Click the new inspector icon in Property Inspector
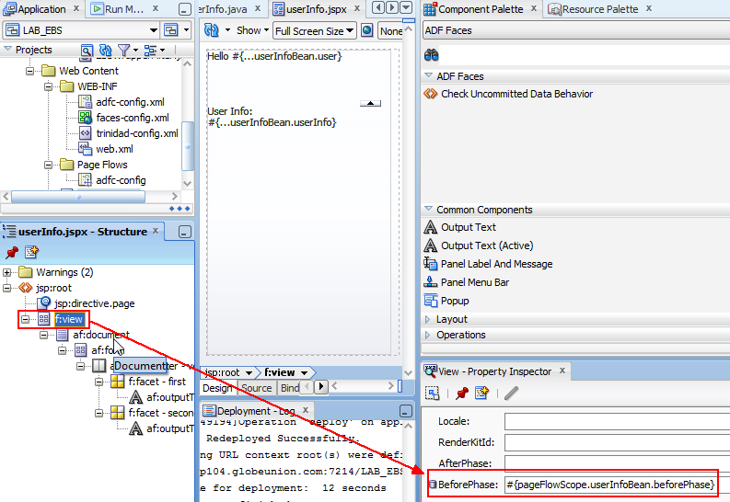The image size is (730, 502). [x=481, y=394]
